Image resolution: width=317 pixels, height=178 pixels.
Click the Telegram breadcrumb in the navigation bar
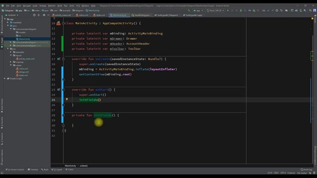coord(7,10)
